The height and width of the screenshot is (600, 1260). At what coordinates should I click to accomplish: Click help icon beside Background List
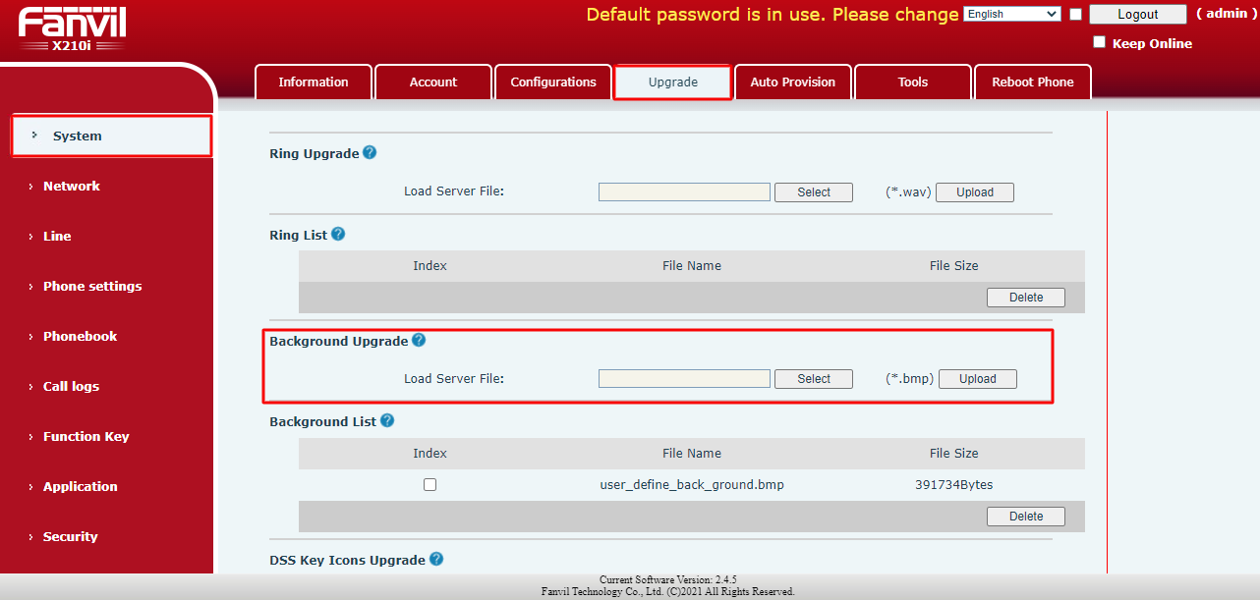(387, 420)
